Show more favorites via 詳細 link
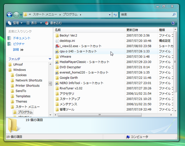 point(18,50)
